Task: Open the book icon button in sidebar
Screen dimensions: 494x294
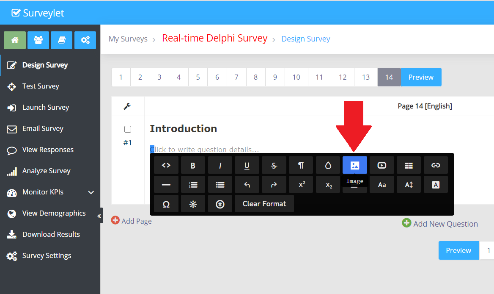Action: pos(61,40)
